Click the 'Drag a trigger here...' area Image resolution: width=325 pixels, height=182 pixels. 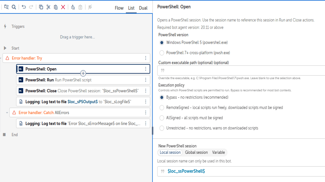(x=77, y=37)
